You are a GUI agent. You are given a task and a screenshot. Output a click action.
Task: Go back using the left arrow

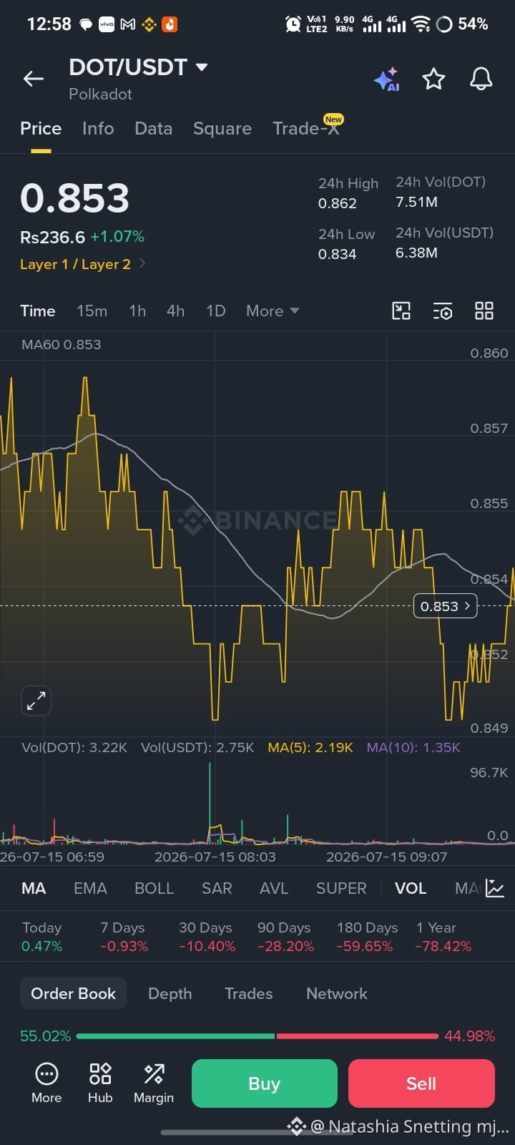tap(34, 79)
